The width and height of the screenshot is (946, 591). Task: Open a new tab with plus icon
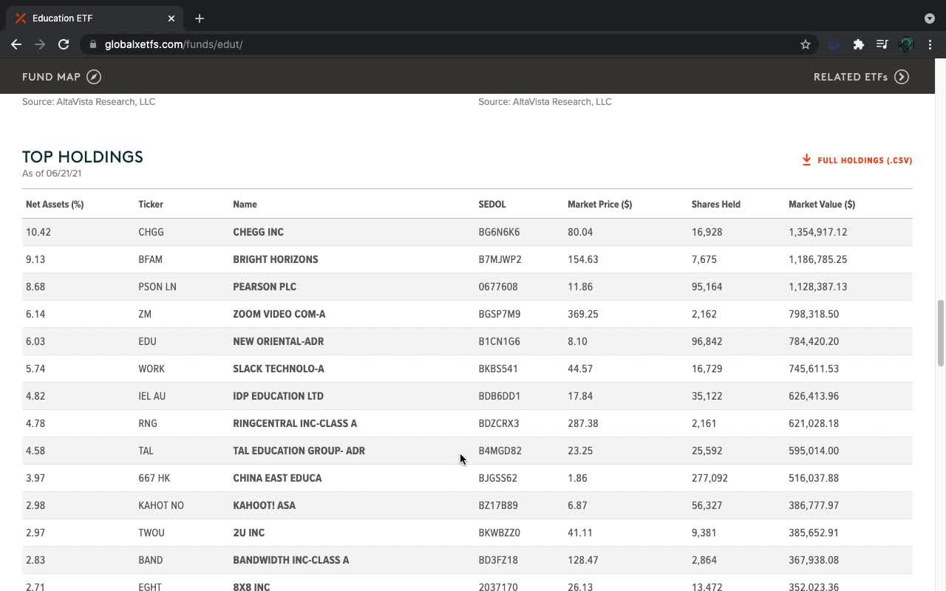[x=200, y=18]
